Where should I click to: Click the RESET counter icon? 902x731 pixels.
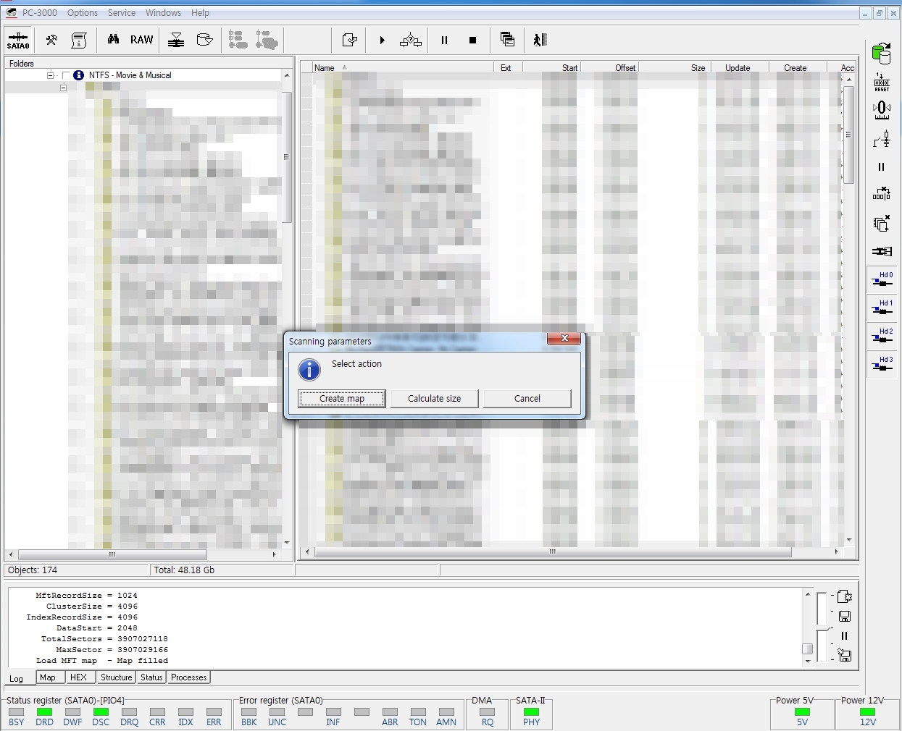[x=882, y=82]
